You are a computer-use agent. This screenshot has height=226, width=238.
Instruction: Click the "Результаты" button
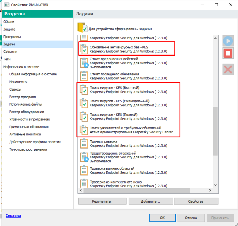[x=102, y=201]
